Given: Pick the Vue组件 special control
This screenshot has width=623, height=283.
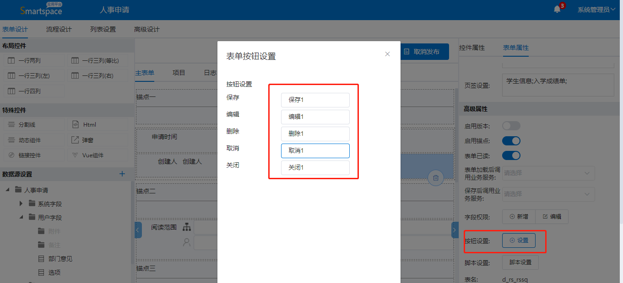Looking at the screenshot, I should [x=98, y=155].
